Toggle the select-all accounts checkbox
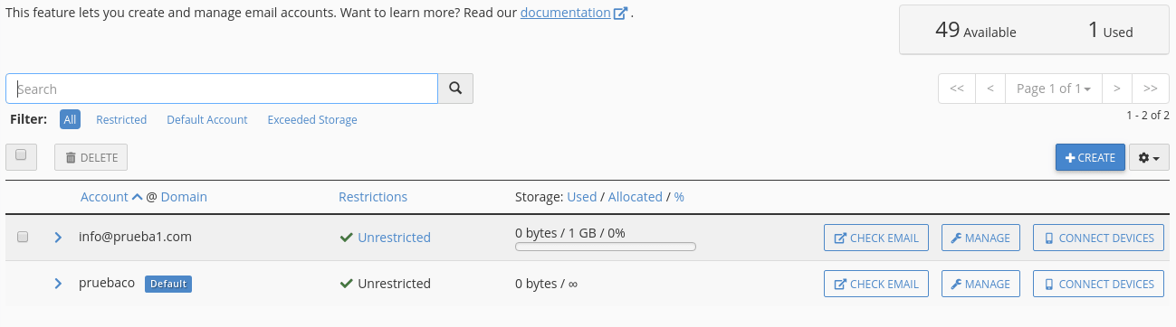 21,154
